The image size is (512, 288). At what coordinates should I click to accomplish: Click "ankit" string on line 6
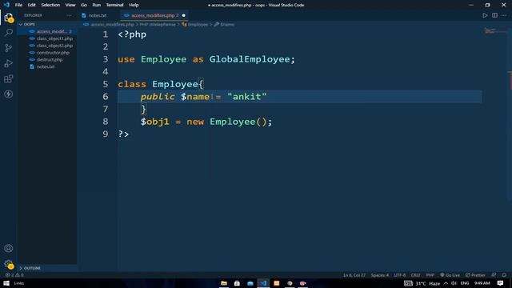coord(247,97)
